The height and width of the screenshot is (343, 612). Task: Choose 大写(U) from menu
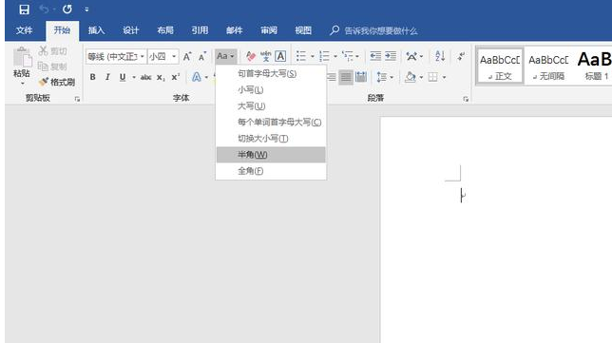pos(271,106)
